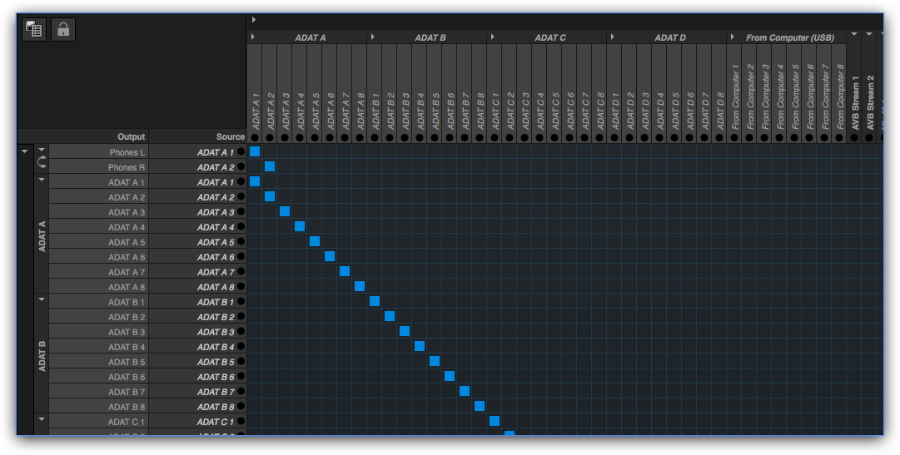Click the routing presets icon top-left
Screen dimensions: 900x455
click(x=34, y=30)
